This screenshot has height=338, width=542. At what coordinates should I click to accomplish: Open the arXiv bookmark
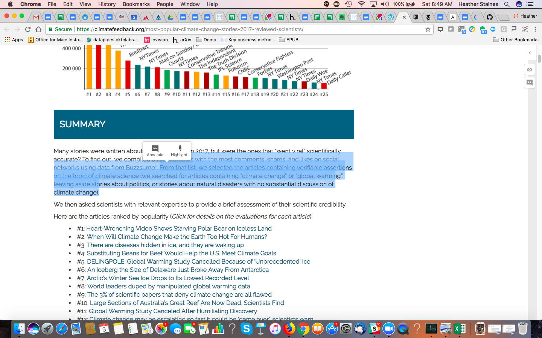(x=182, y=40)
